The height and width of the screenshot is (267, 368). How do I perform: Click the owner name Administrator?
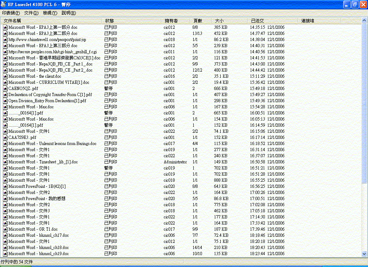(175, 162)
